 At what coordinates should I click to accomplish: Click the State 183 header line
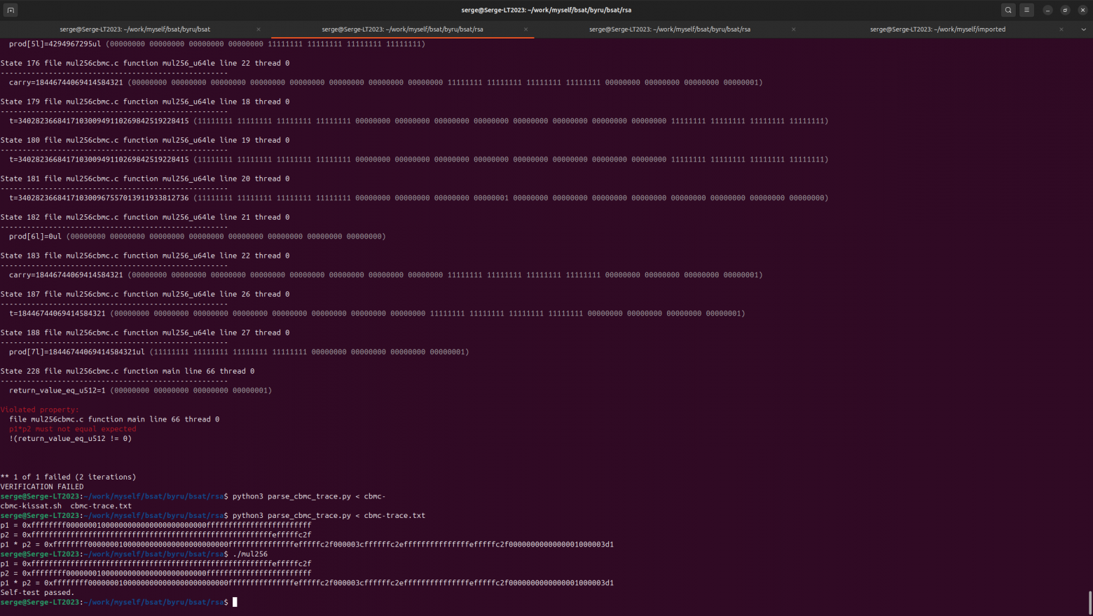pyautogui.click(x=145, y=255)
